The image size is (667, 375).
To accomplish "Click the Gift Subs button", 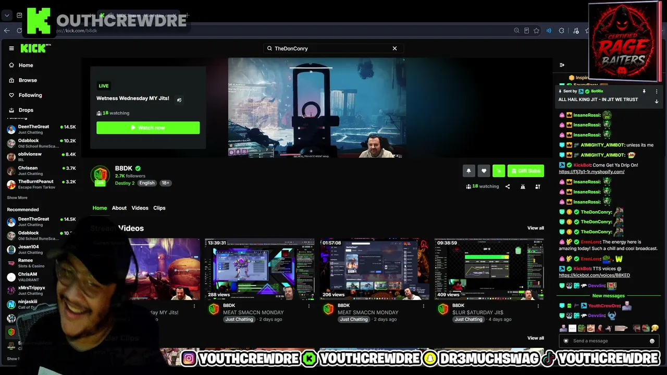I will 525,171.
